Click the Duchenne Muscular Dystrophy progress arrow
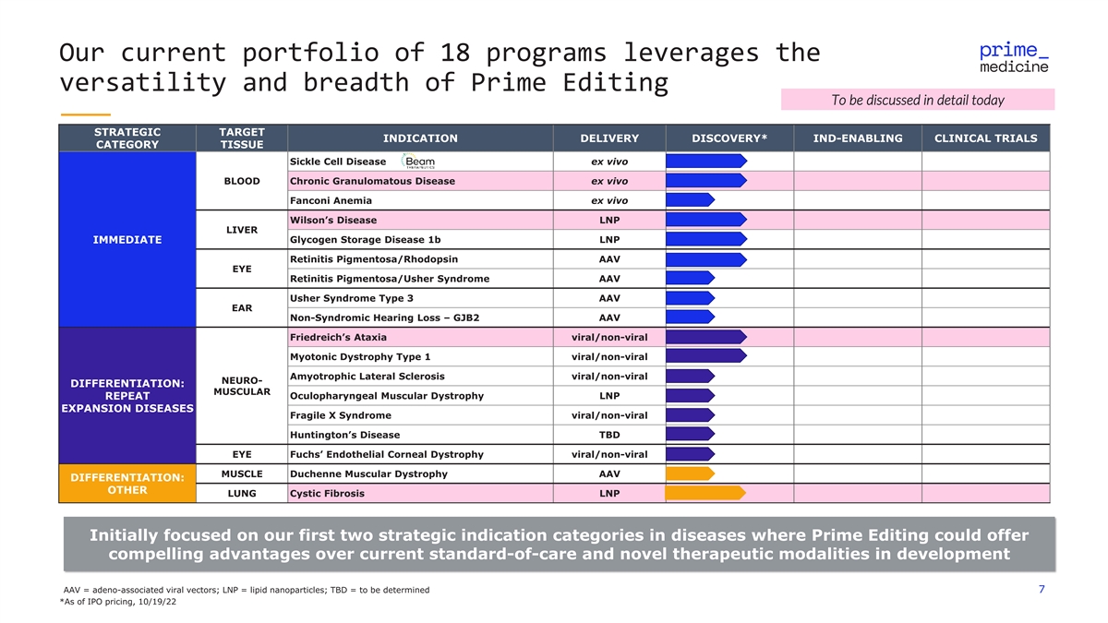 click(690, 473)
